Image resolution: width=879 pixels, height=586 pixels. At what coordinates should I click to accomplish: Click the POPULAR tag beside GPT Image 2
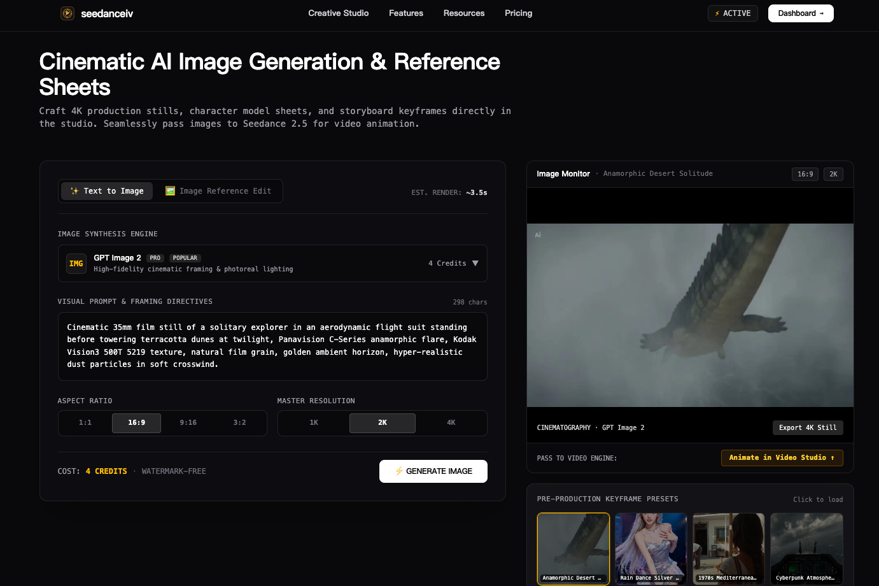185,258
